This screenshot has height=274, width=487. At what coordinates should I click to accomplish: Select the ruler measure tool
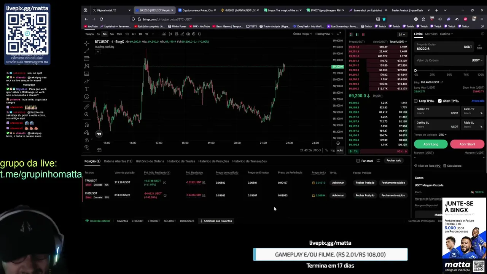pyautogui.click(x=87, y=107)
